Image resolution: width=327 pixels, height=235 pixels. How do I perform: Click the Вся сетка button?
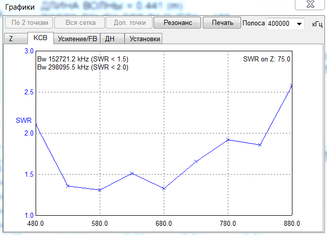click(79, 22)
